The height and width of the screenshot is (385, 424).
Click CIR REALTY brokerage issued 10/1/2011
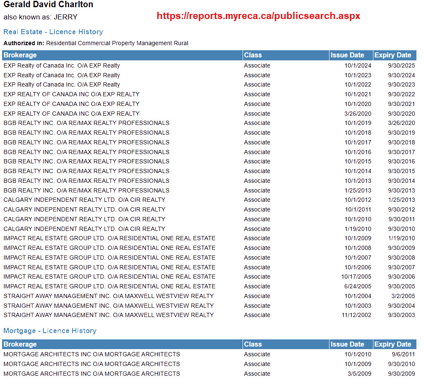click(x=84, y=210)
